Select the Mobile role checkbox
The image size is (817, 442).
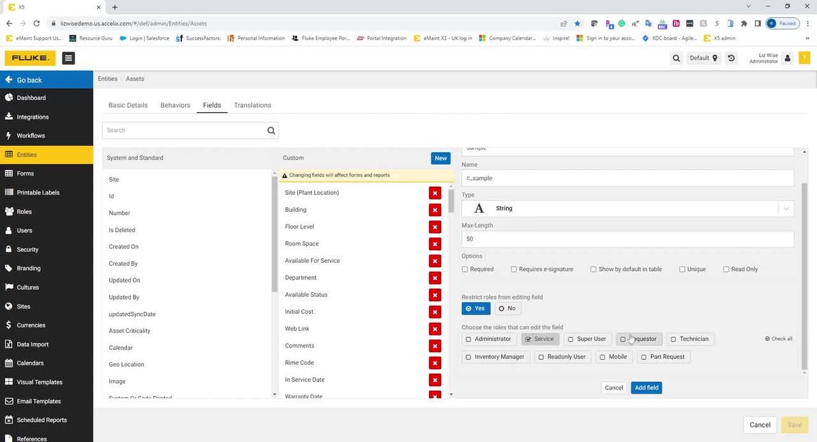(x=614, y=357)
